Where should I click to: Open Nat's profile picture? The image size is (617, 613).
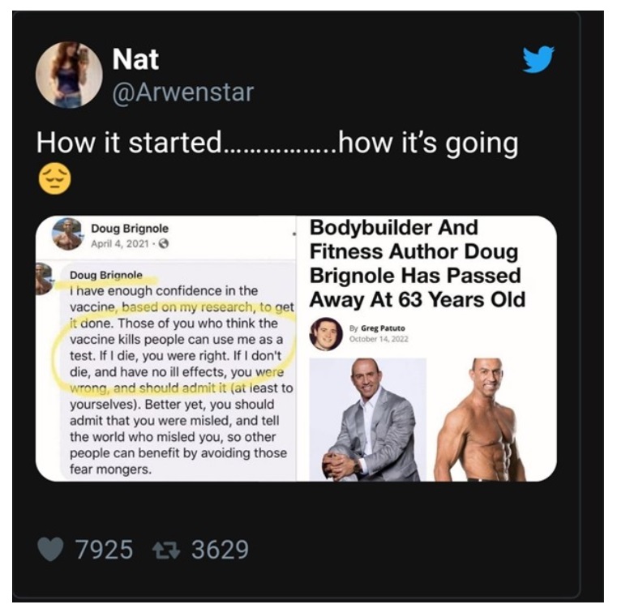(x=69, y=75)
